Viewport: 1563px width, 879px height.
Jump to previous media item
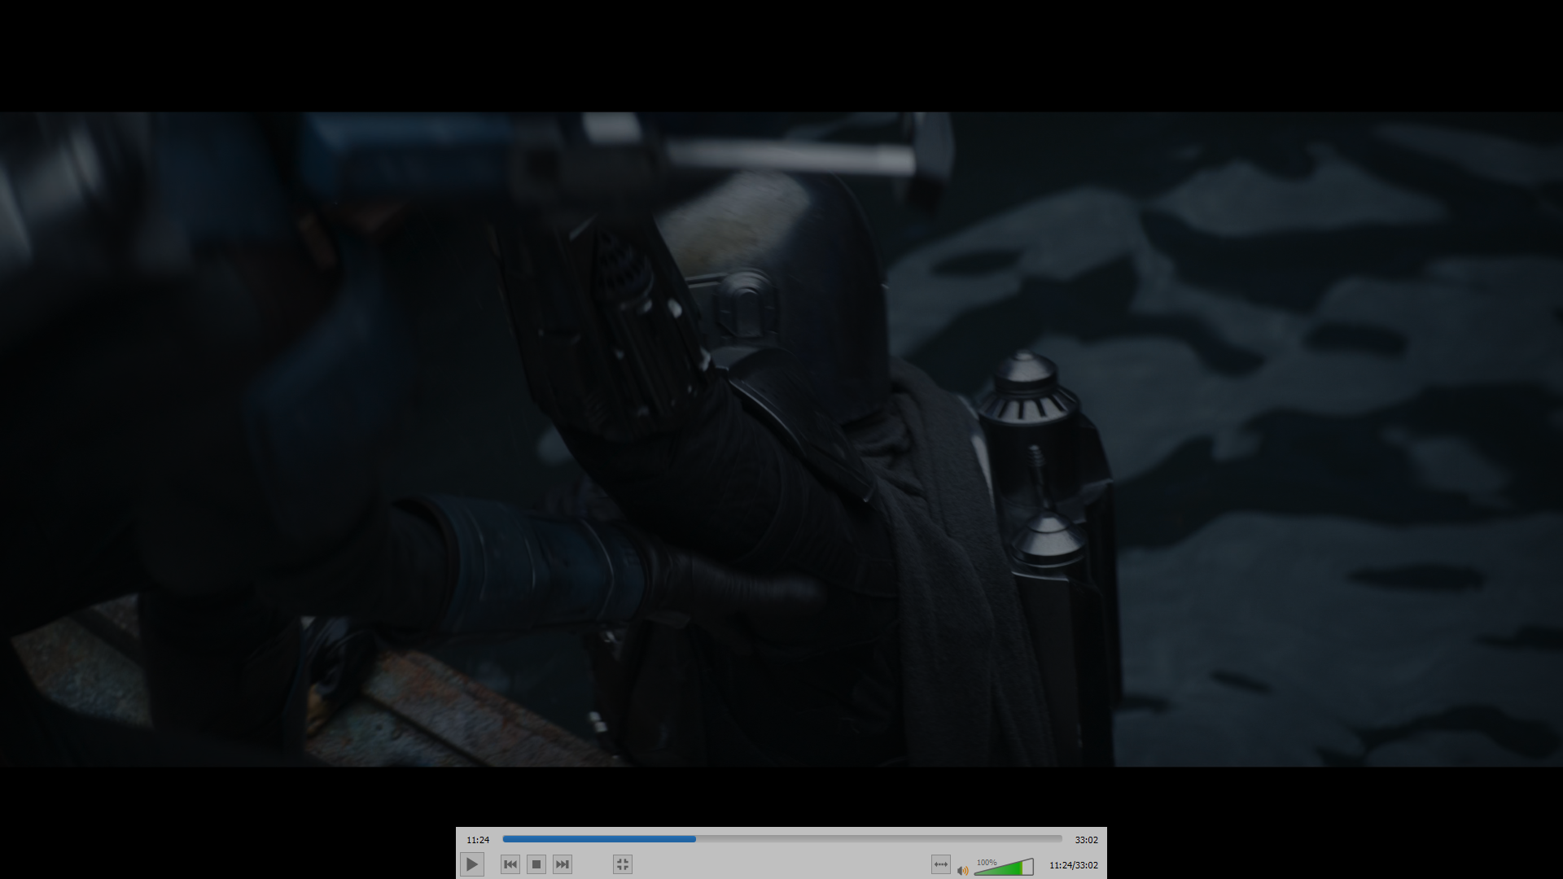(x=510, y=864)
